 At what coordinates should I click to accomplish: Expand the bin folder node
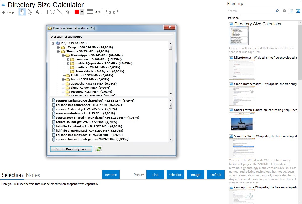[x=63, y=79]
